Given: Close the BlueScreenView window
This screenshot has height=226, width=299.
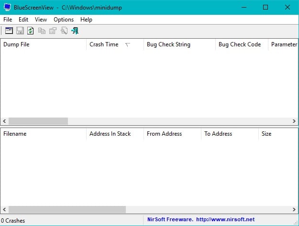Looking at the screenshot, I should click(x=288, y=7).
